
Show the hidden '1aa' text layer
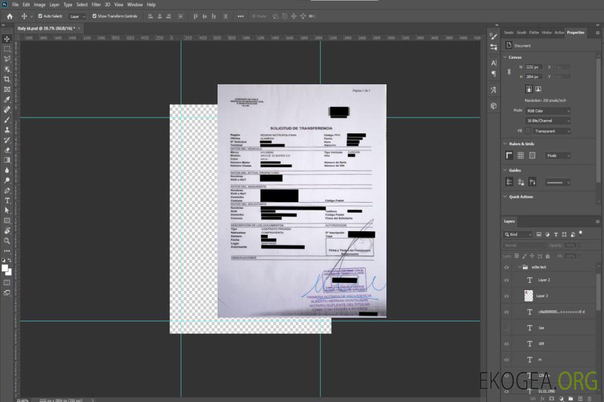coord(507,328)
